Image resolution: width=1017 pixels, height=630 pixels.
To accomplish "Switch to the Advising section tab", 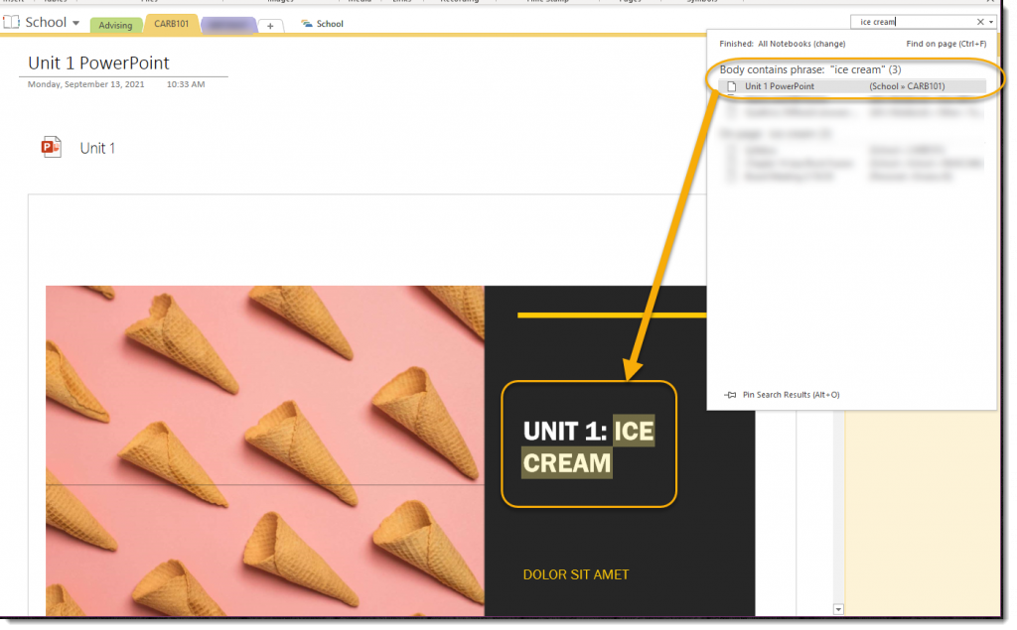I will click(x=115, y=26).
